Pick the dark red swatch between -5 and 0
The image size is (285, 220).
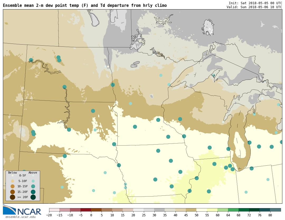click(86, 210)
